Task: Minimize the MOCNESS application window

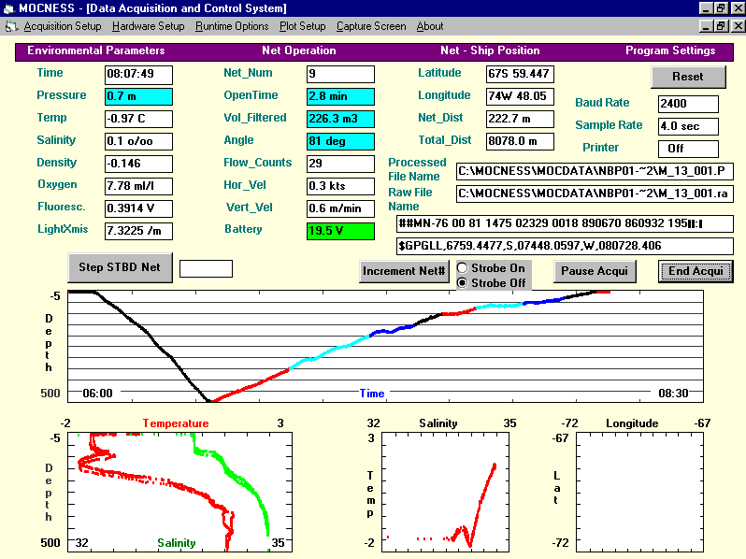Action: (706, 8)
